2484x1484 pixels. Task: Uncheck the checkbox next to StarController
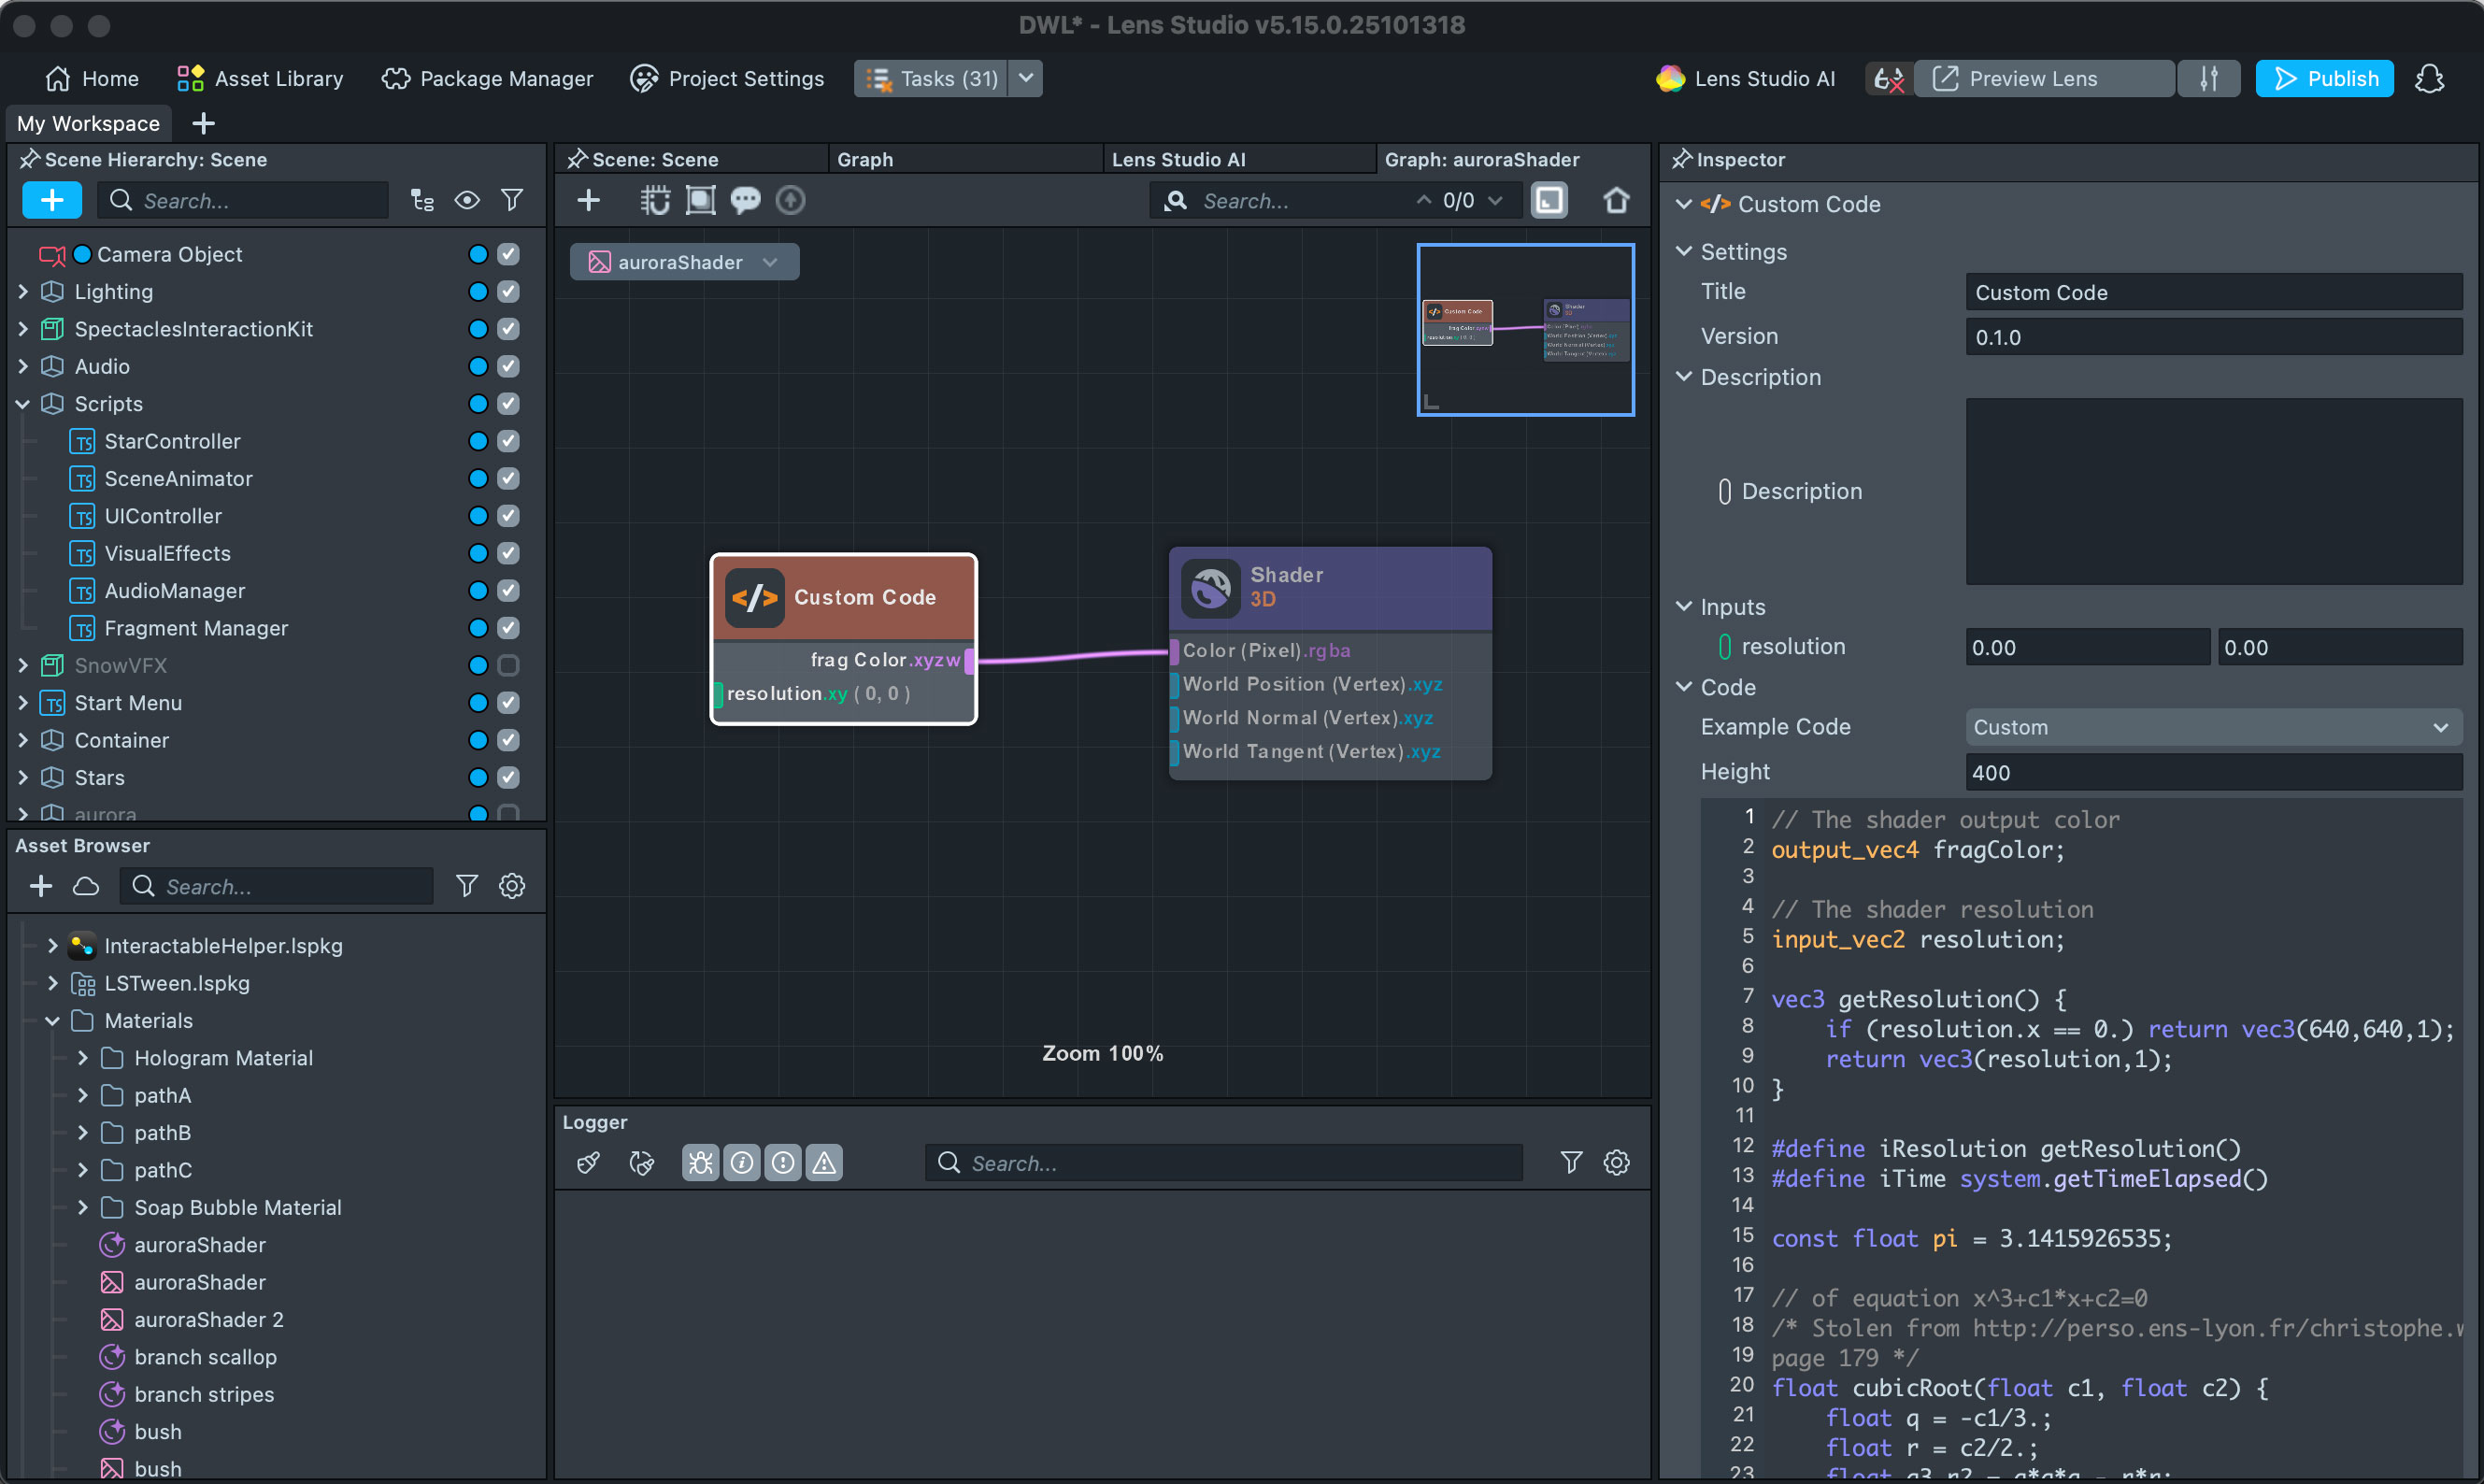pyautogui.click(x=509, y=441)
